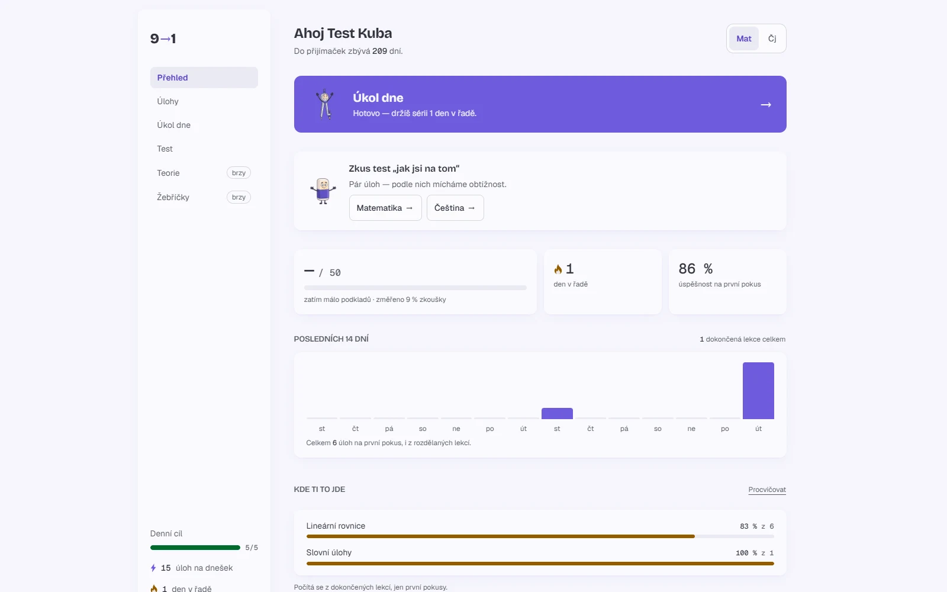Viewport: 947px width, 592px height.
Task: Start the Matematika placement test
Action: tap(385, 208)
